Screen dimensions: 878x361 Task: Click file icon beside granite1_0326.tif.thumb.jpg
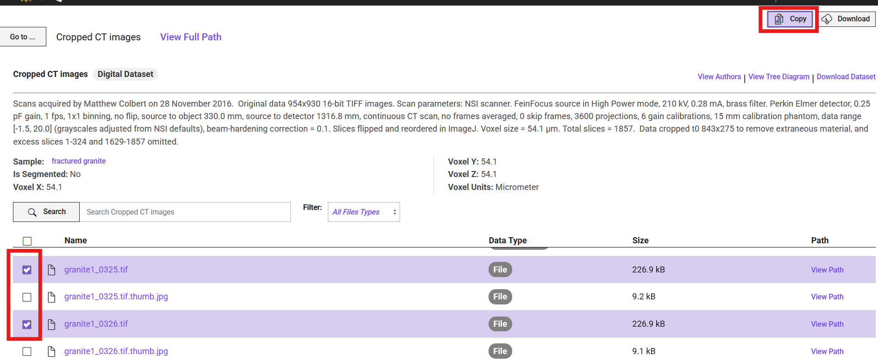pos(52,351)
